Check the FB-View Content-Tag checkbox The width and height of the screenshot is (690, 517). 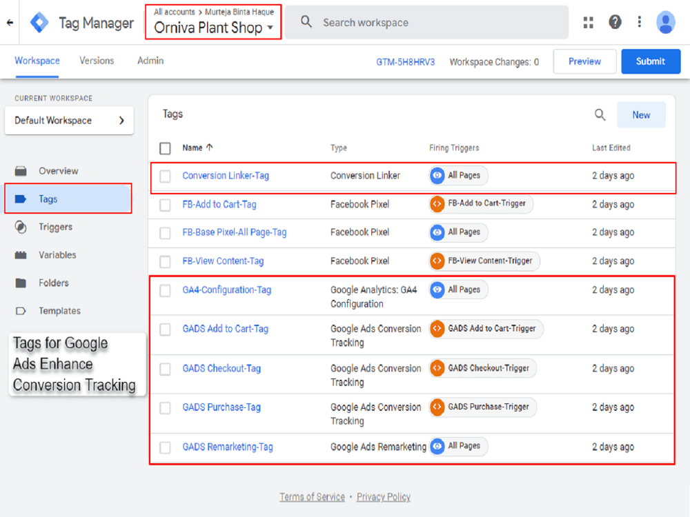point(165,262)
